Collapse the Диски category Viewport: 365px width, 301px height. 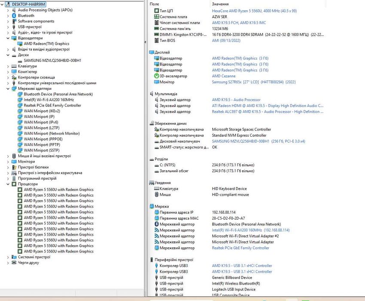point(8,55)
